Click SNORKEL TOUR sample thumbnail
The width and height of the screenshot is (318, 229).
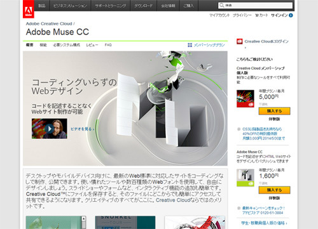125,223
